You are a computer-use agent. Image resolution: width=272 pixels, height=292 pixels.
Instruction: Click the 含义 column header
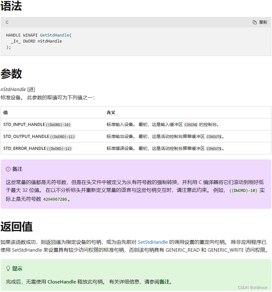click(111, 112)
